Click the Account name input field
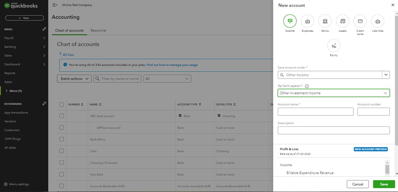 [316, 112]
